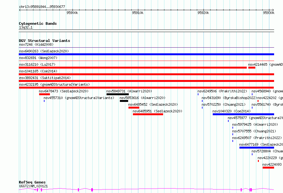Click the 95920k ruler label
The image size is (283, 193).
click(x=203, y=13)
